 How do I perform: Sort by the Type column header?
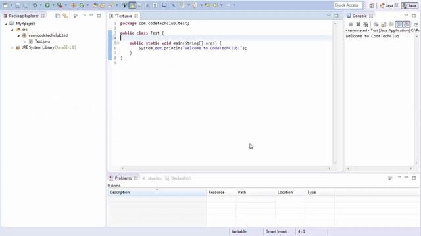click(x=320, y=192)
